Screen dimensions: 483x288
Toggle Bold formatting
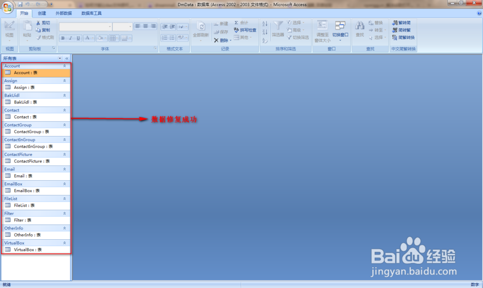point(63,38)
